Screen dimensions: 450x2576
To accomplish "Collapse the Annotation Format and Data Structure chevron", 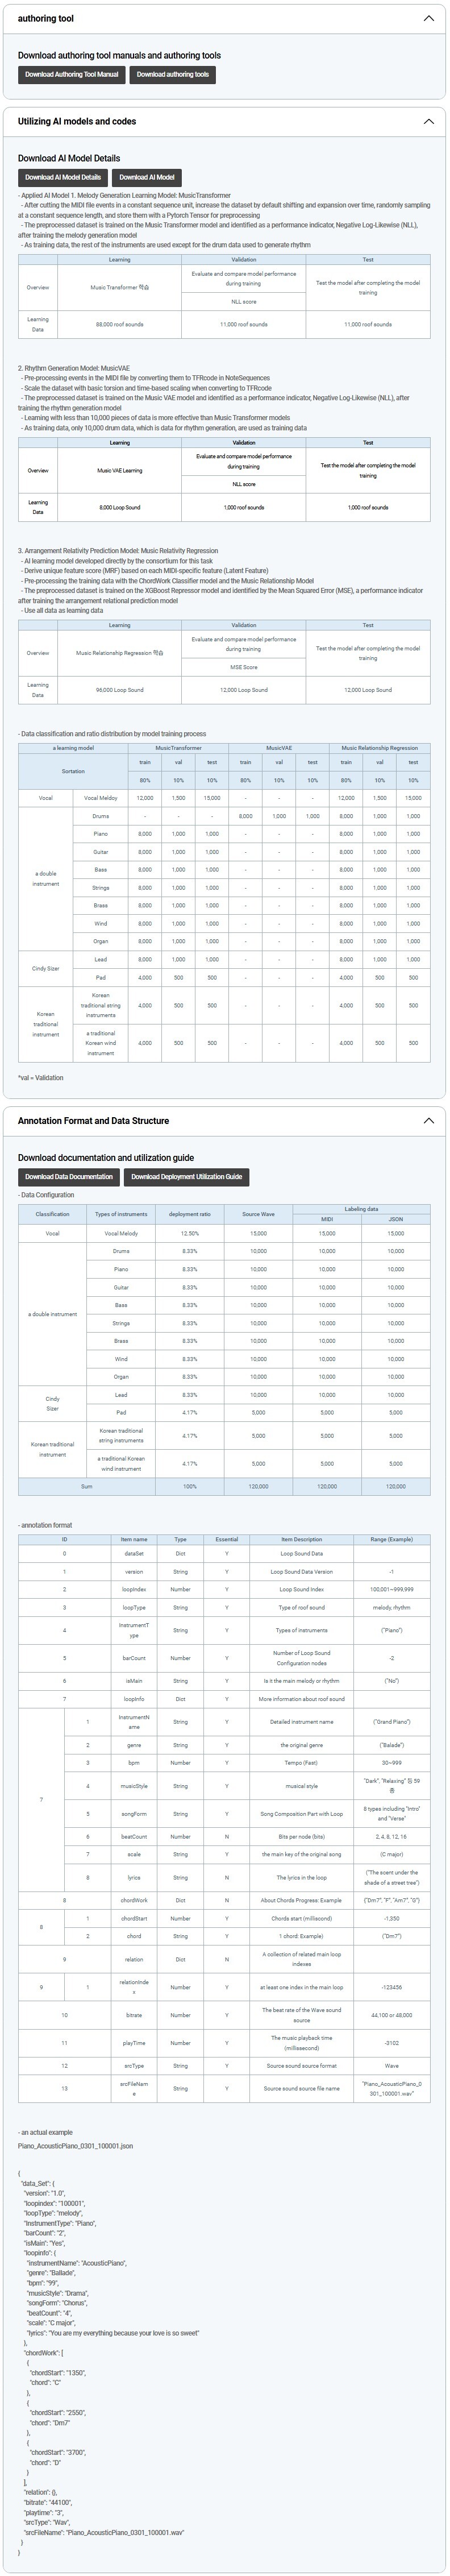I will coord(428,1120).
